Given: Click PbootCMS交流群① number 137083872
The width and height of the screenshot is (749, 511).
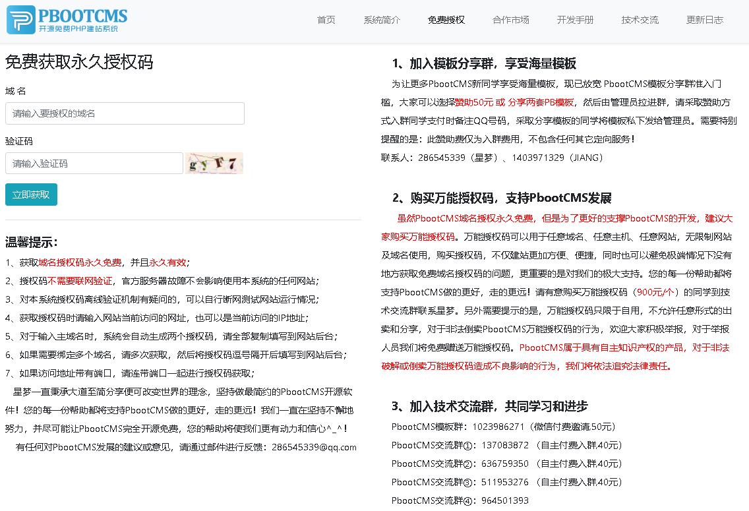Looking at the screenshot, I should click(x=505, y=445).
